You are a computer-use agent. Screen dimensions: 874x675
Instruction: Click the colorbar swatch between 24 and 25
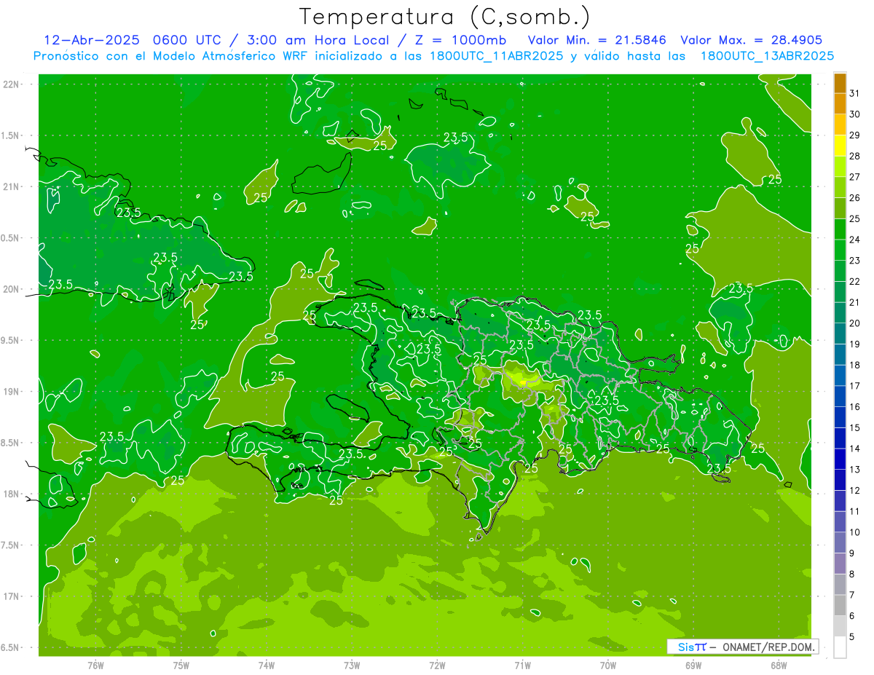coord(840,229)
